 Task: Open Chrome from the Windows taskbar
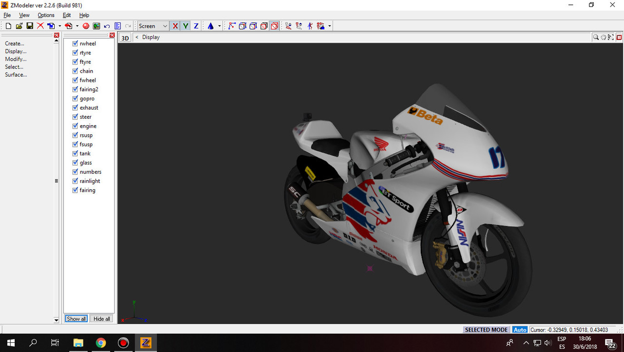coord(101,343)
